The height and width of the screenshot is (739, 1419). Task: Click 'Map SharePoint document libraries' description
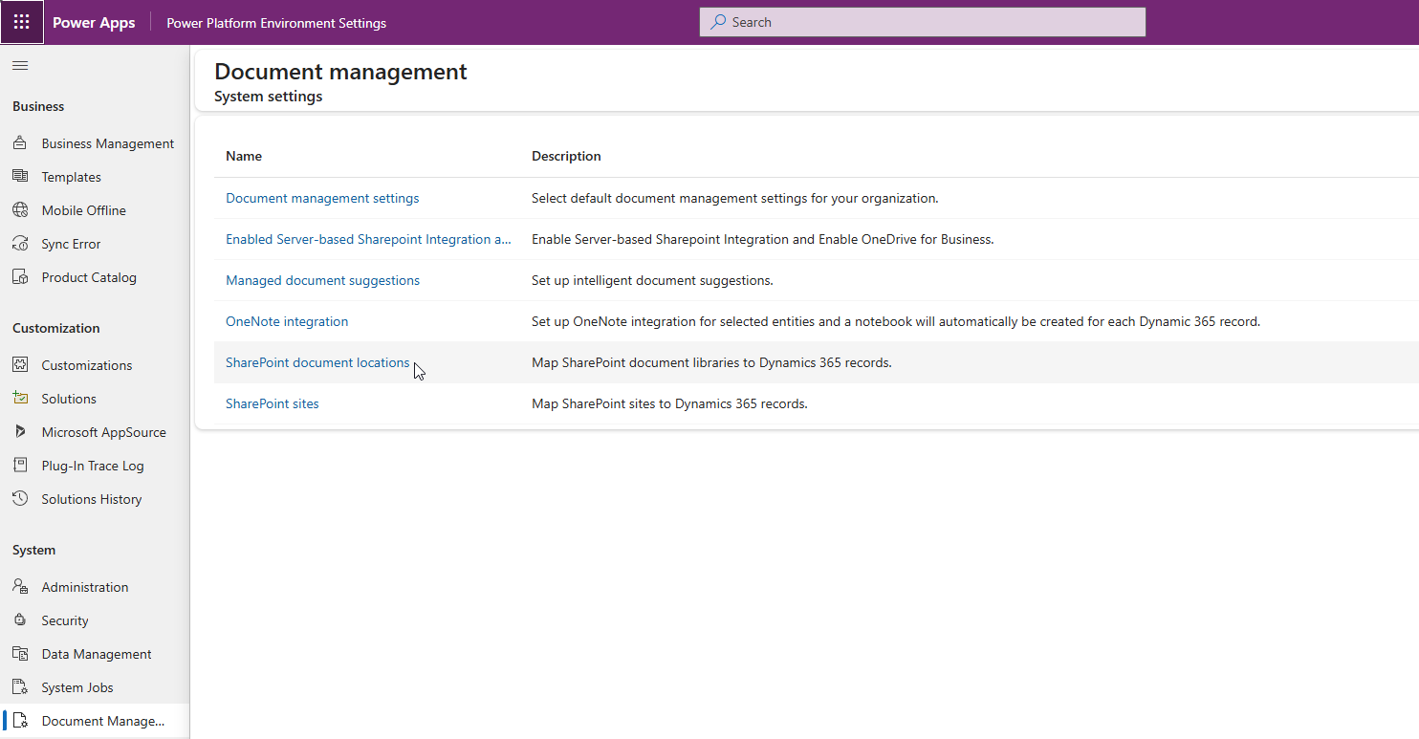pos(711,362)
